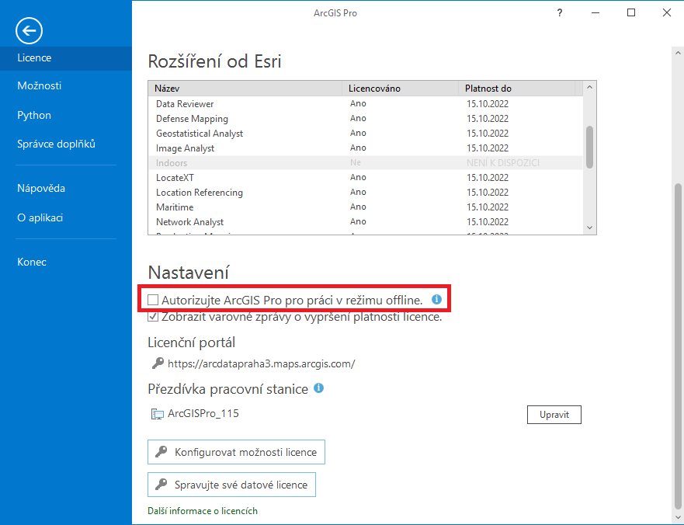Select Python in the sidebar
684x525 pixels.
pyautogui.click(x=34, y=115)
